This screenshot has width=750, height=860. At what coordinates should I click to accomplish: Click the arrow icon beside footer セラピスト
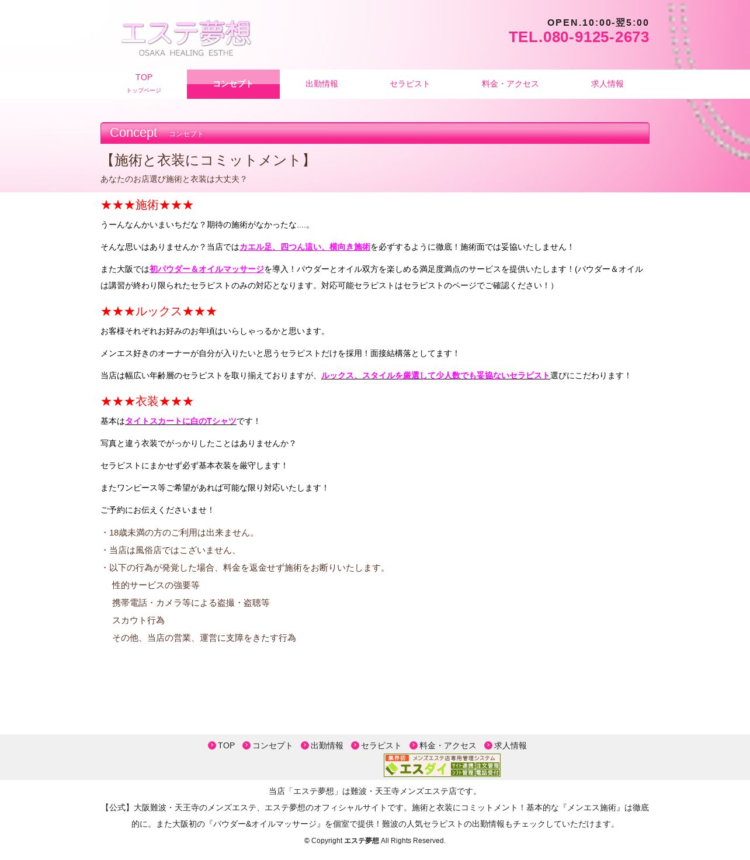coord(355,745)
